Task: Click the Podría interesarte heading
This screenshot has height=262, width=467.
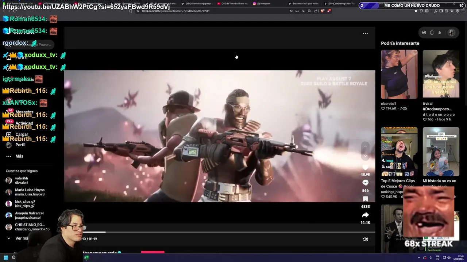Action: (x=400, y=43)
